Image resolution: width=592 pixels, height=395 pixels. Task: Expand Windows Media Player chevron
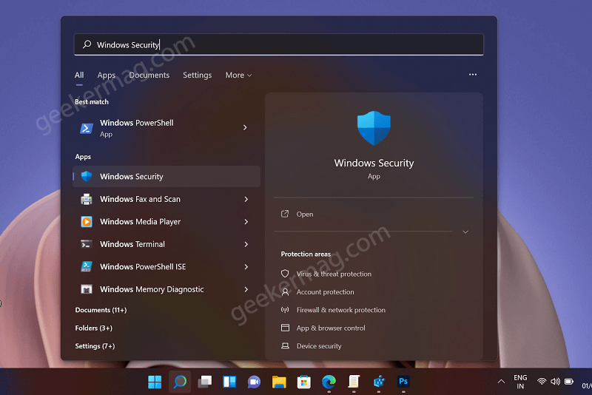click(246, 221)
